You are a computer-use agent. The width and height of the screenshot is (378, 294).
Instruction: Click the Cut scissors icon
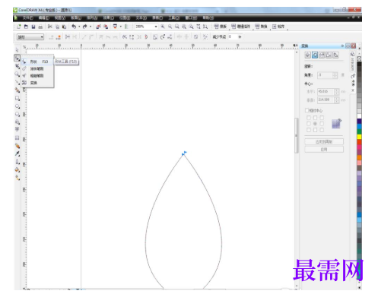50,27
